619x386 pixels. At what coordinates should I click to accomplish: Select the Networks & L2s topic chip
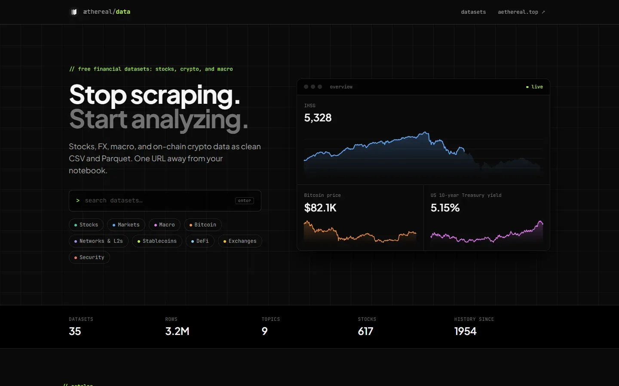point(98,241)
